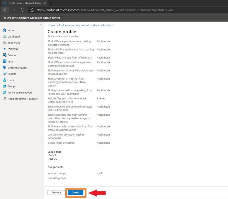Collapse the sidebar with double chevron
This screenshot has width=228, height=199.
click(x=41, y=24)
